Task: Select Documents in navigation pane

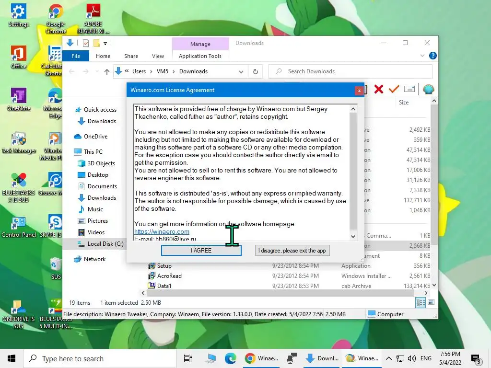Action: point(102,186)
